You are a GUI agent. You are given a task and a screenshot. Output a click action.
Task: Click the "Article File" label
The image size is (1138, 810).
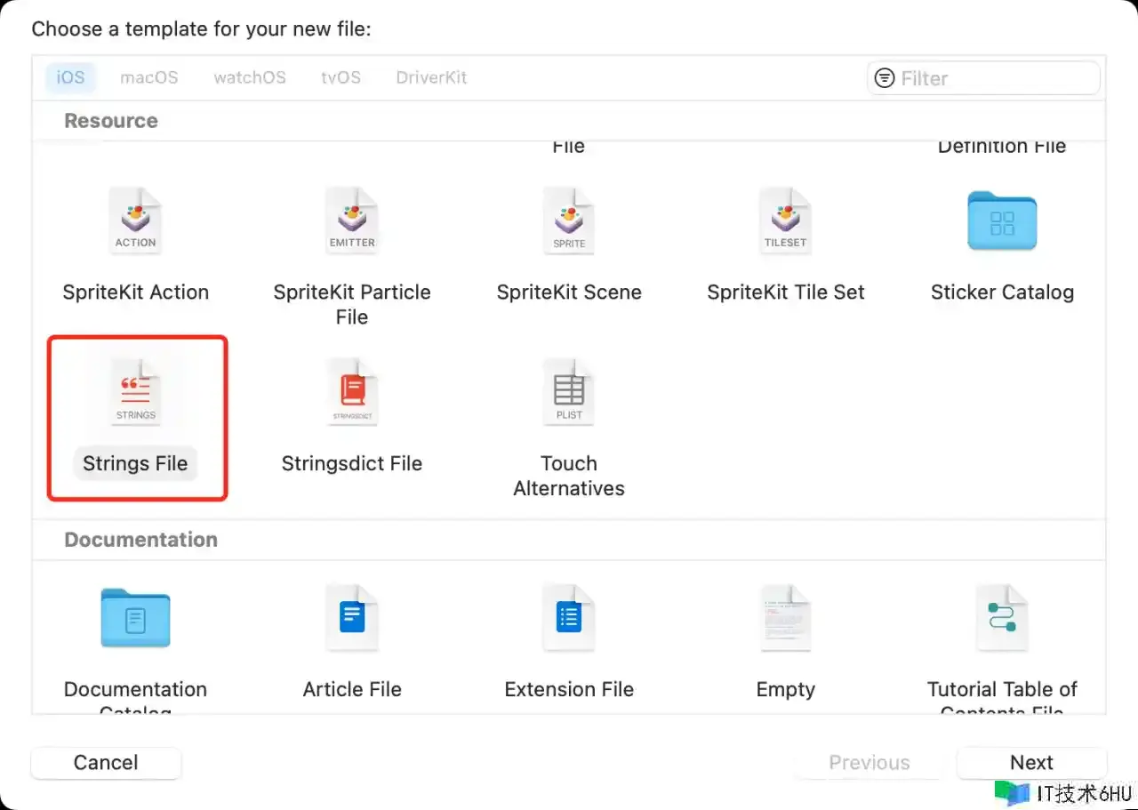352,690
